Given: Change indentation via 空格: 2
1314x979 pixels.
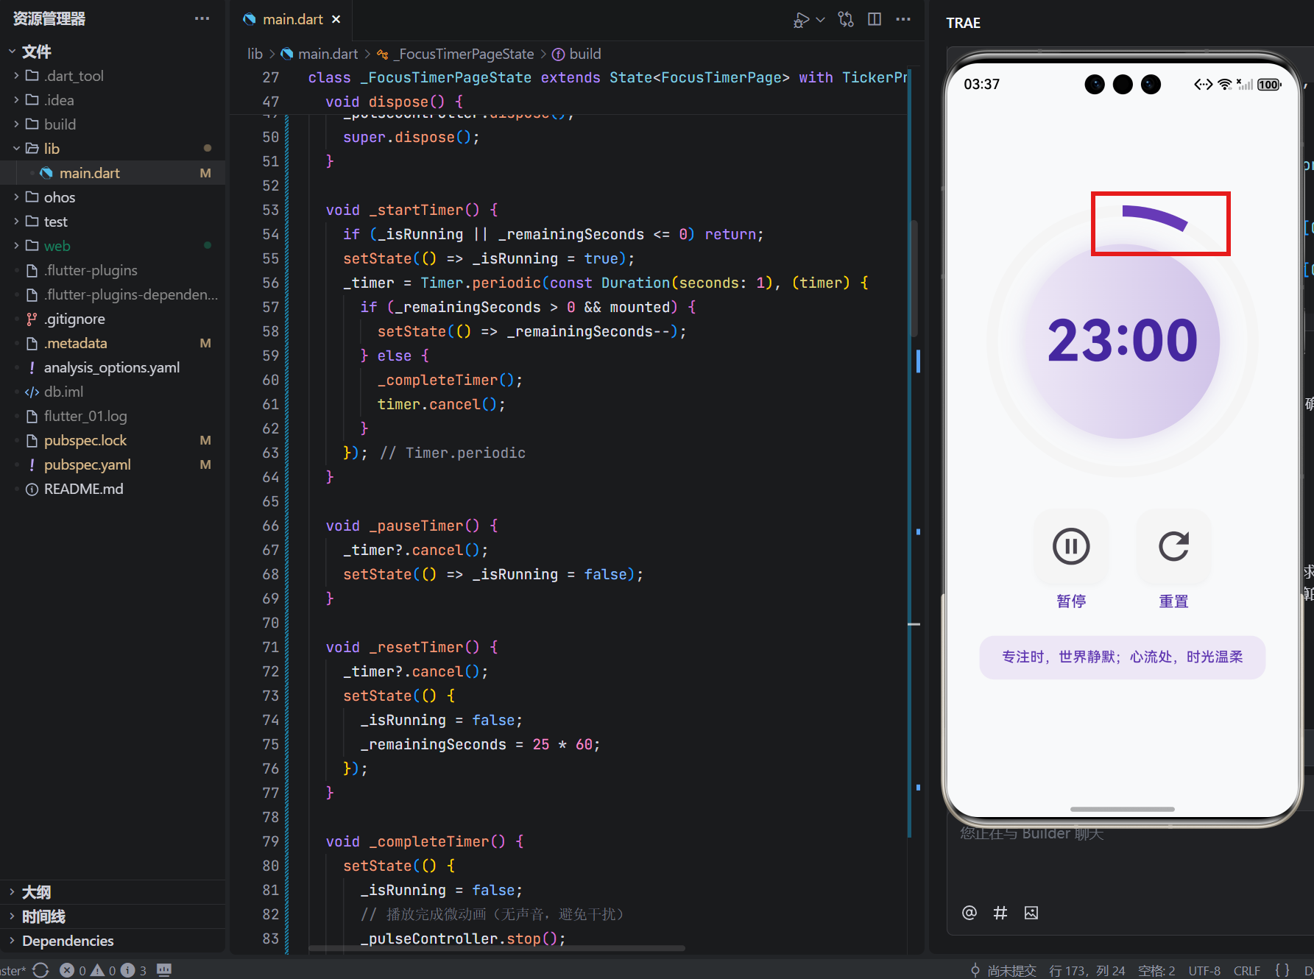Looking at the screenshot, I should [1156, 970].
